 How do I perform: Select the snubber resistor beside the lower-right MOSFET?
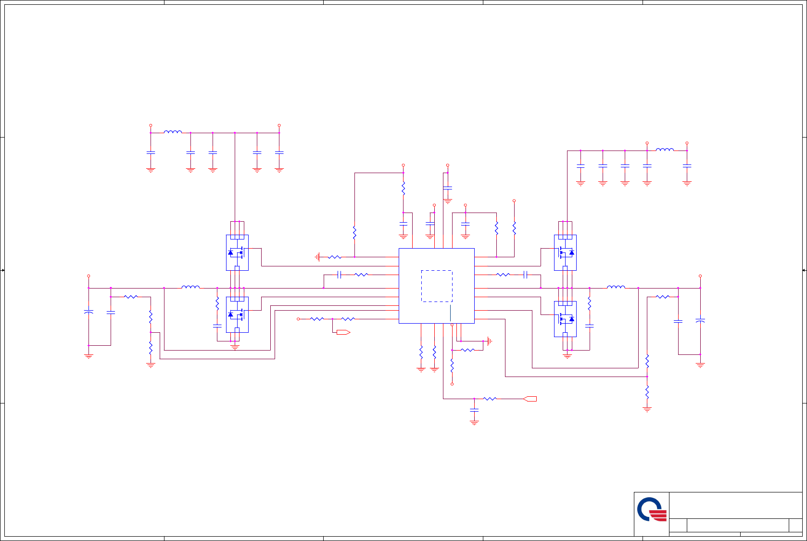[590, 303]
